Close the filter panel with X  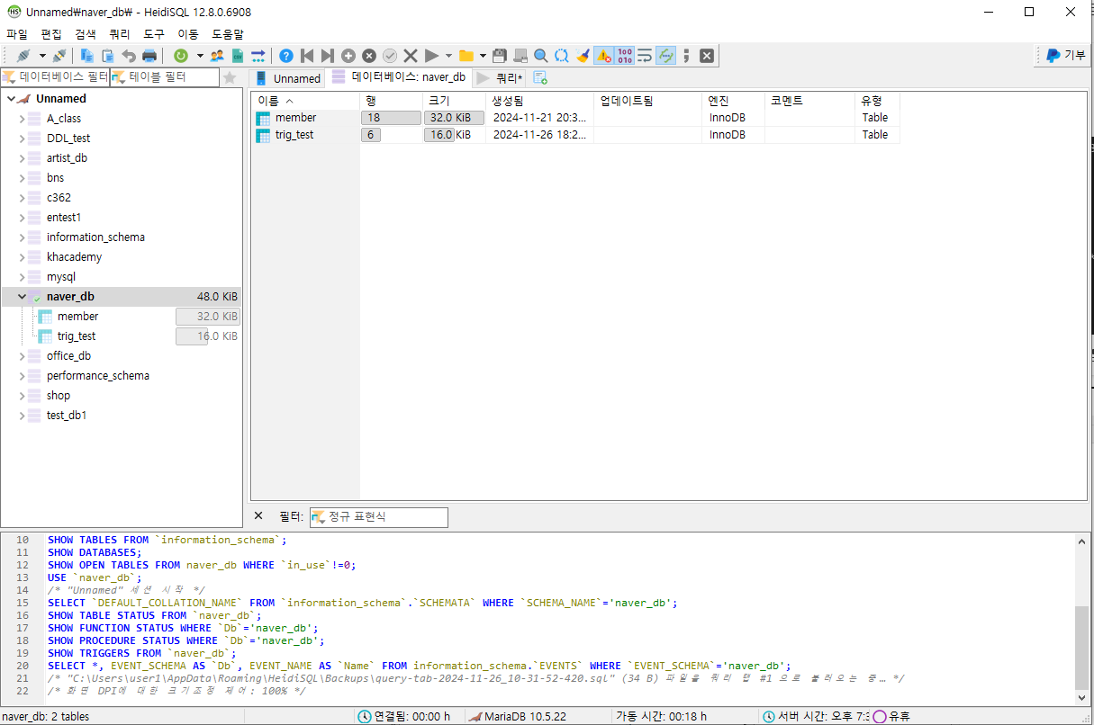258,516
